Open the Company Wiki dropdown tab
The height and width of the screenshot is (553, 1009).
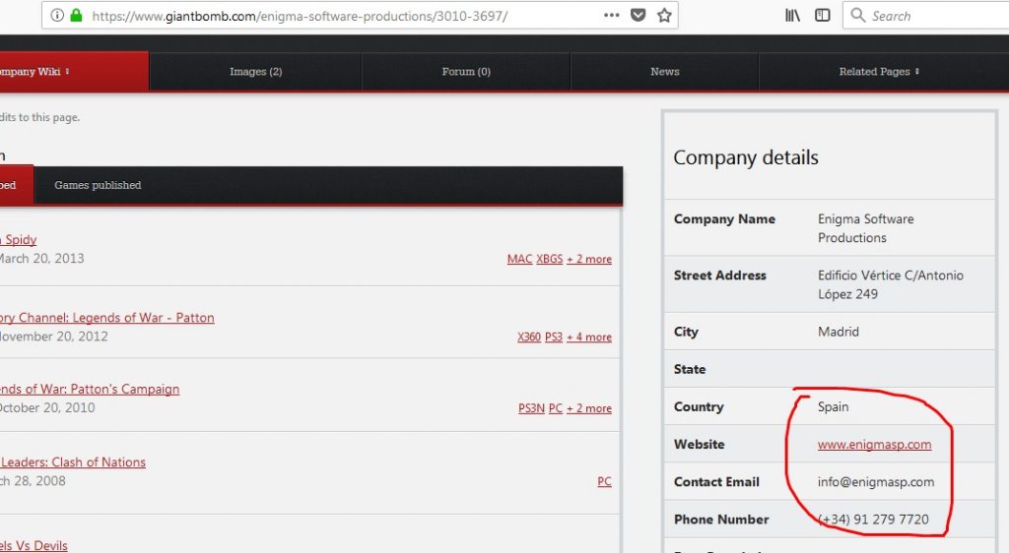pyautogui.click(x=74, y=71)
